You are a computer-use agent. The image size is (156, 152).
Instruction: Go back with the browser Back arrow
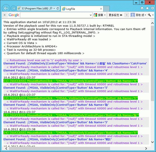click(6, 8)
